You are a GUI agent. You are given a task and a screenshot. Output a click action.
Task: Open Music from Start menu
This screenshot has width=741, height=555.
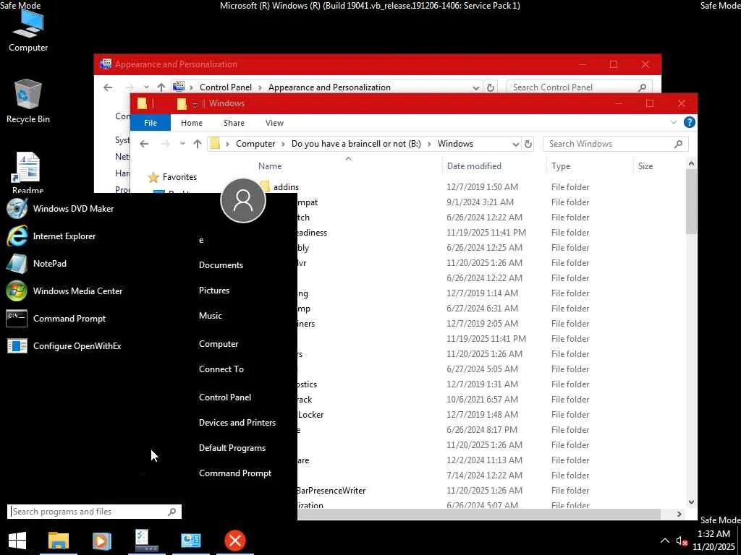tap(211, 316)
